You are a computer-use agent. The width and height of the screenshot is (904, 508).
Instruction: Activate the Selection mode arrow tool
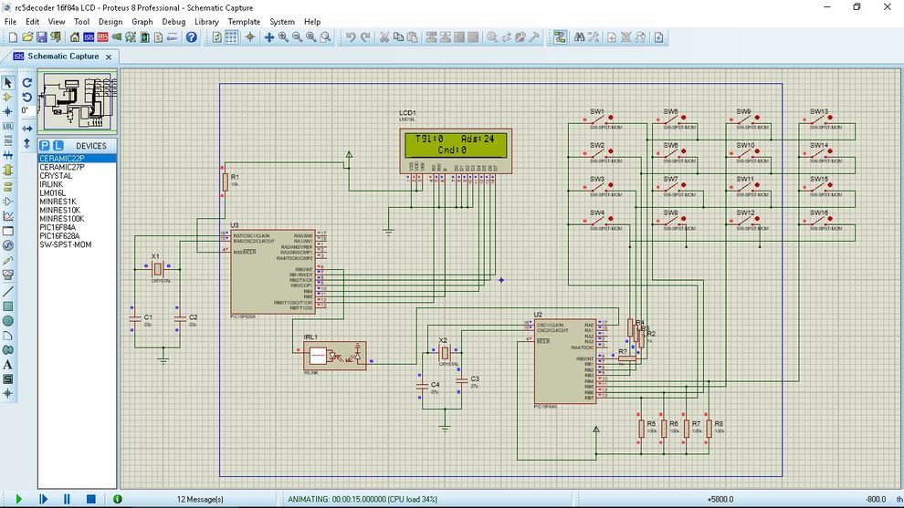(x=8, y=82)
